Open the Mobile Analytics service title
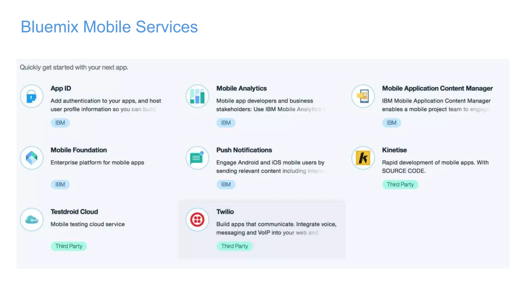The height and width of the screenshot is (294, 522). click(241, 88)
